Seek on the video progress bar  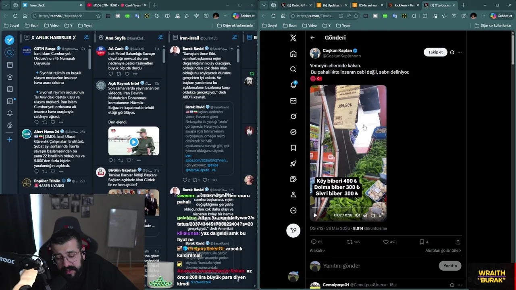348,207
